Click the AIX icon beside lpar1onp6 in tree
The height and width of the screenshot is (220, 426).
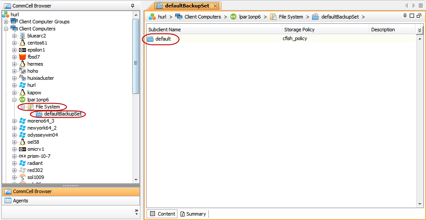coord(23,100)
